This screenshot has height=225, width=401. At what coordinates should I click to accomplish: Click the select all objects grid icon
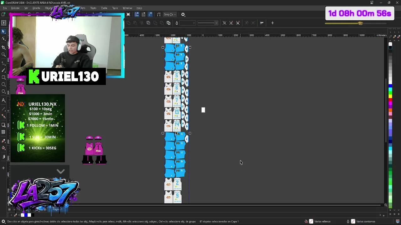[4, 23]
